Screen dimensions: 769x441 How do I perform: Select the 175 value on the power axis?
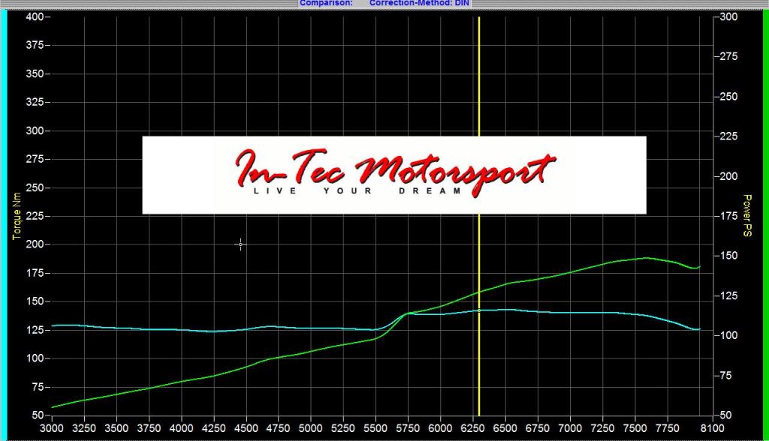[728, 216]
